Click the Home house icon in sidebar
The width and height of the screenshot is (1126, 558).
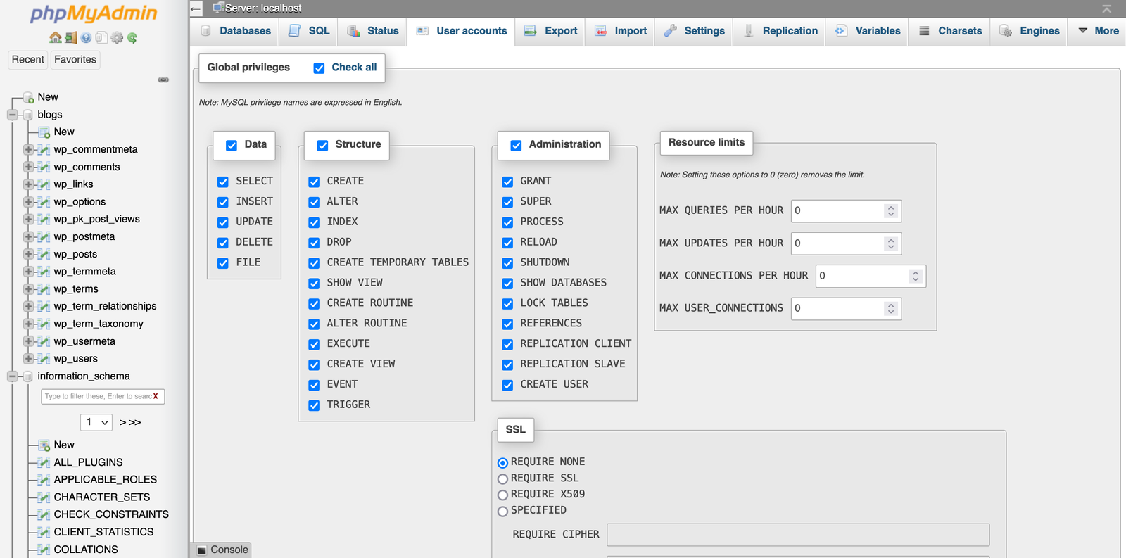[55, 38]
